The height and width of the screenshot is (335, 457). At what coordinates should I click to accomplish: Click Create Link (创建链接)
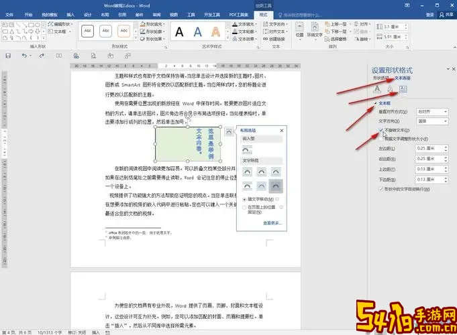tap(274, 39)
